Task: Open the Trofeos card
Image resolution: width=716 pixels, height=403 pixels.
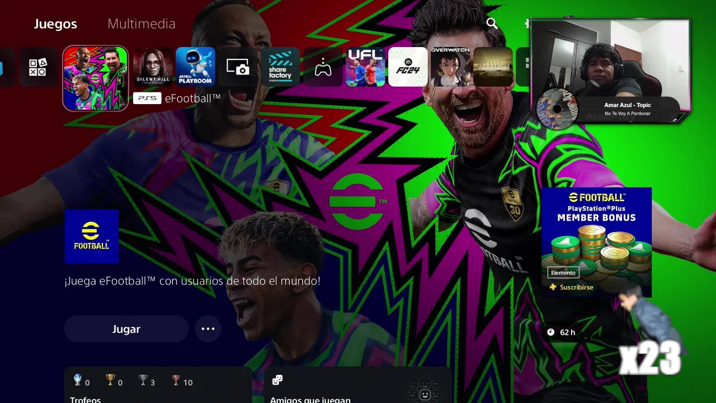Action: [x=158, y=385]
